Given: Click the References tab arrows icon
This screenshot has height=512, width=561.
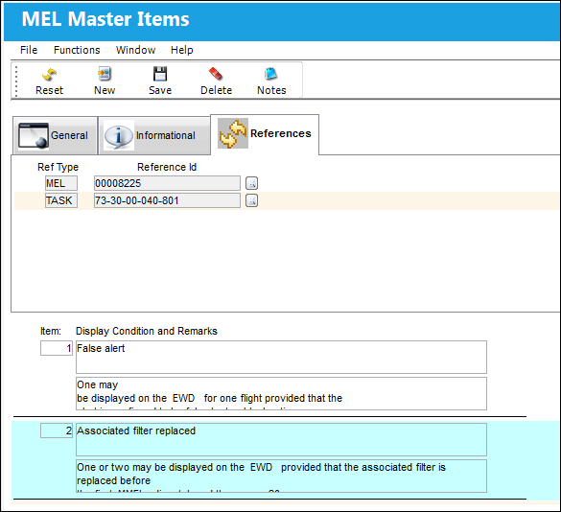Looking at the screenshot, I should pyautogui.click(x=233, y=133).
